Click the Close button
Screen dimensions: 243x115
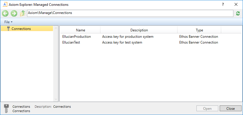pos(230,109)
